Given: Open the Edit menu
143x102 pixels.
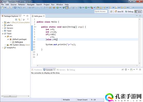Looking at the screenshot, I should (7, 5).
